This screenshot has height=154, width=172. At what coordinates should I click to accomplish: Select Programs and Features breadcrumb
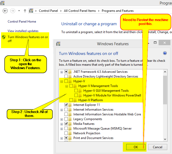[118, 11]
